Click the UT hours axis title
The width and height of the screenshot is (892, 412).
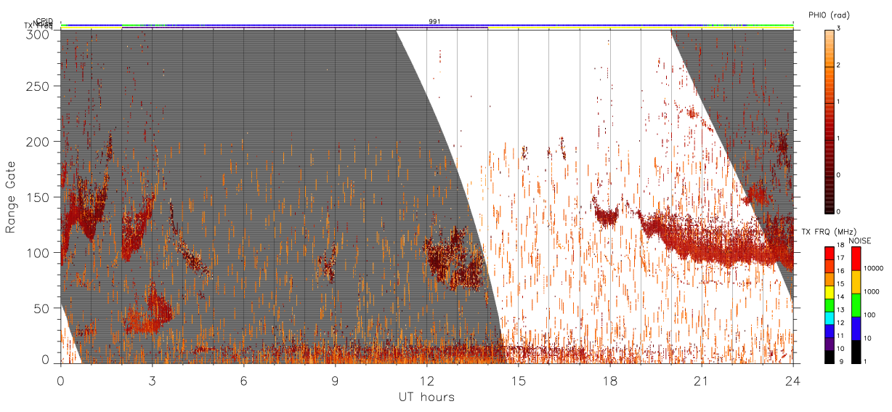click(x=426, y=397)
